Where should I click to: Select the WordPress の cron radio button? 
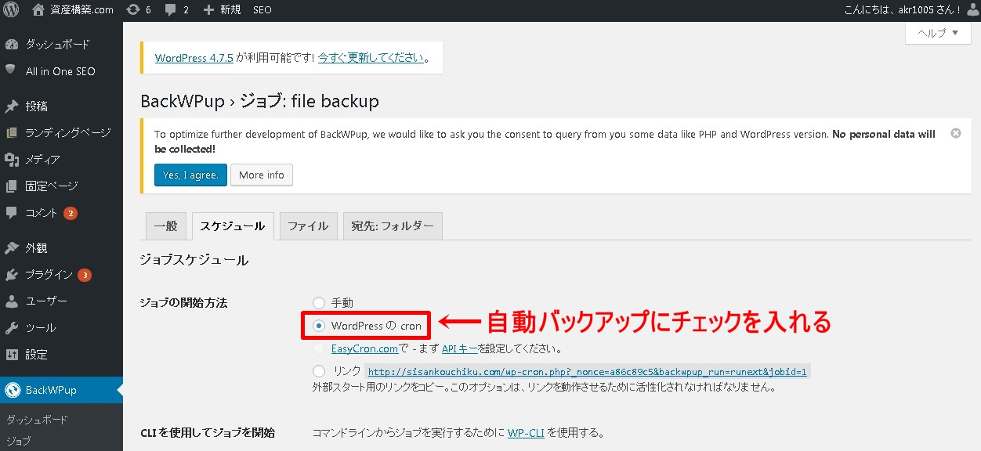click(319, 326)
